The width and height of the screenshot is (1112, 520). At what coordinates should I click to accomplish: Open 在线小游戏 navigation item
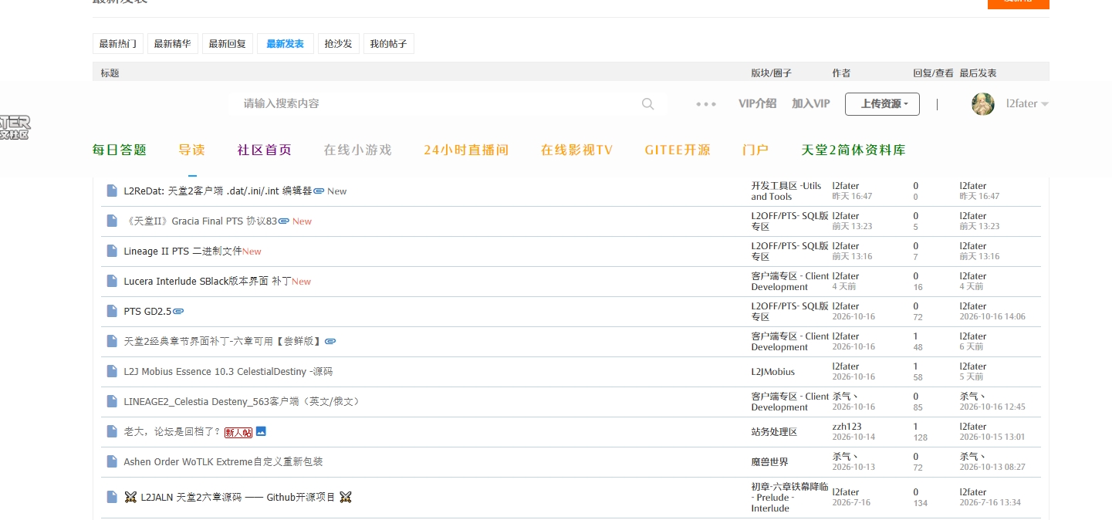click(x=358, y=150)
